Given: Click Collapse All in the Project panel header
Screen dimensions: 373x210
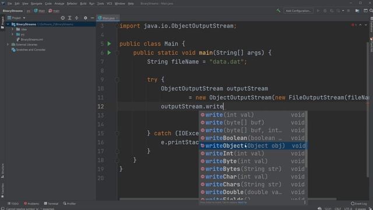Looking at the screenshot, I should click(x=76, y=18).
